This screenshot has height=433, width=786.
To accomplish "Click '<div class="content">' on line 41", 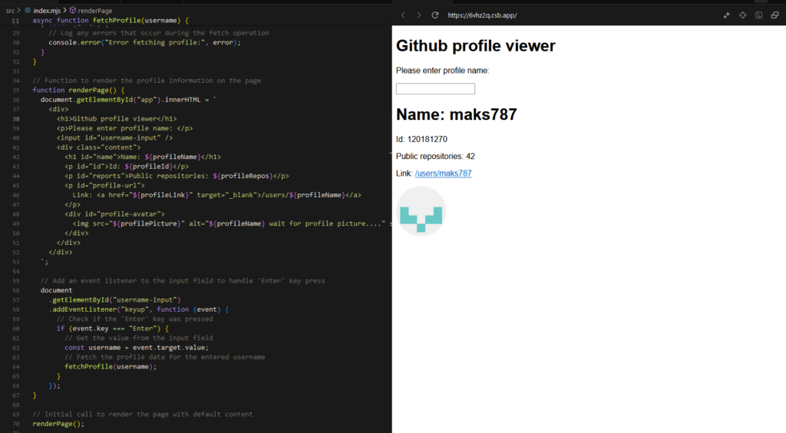I will point(98,147).
